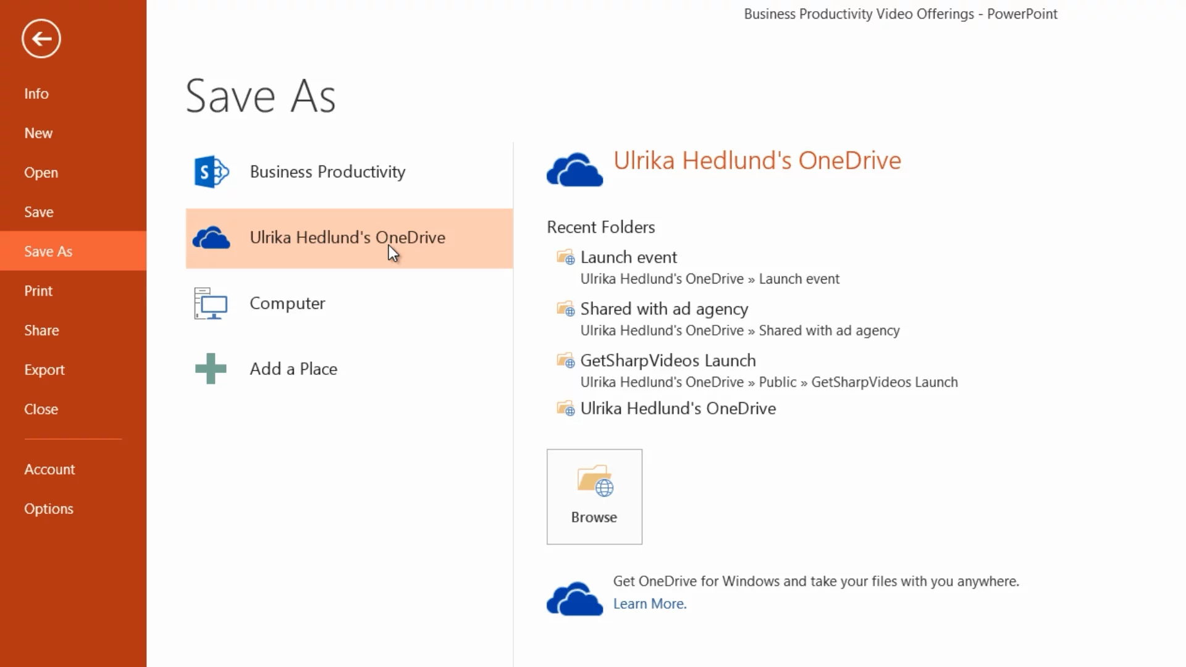This screenshot has width=1186, height=667.
Task: Click the green plus Add a Place icon
Action: (211, 369)
